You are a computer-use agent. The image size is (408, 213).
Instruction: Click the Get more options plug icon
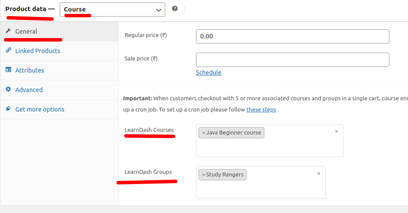coord(8,109)
